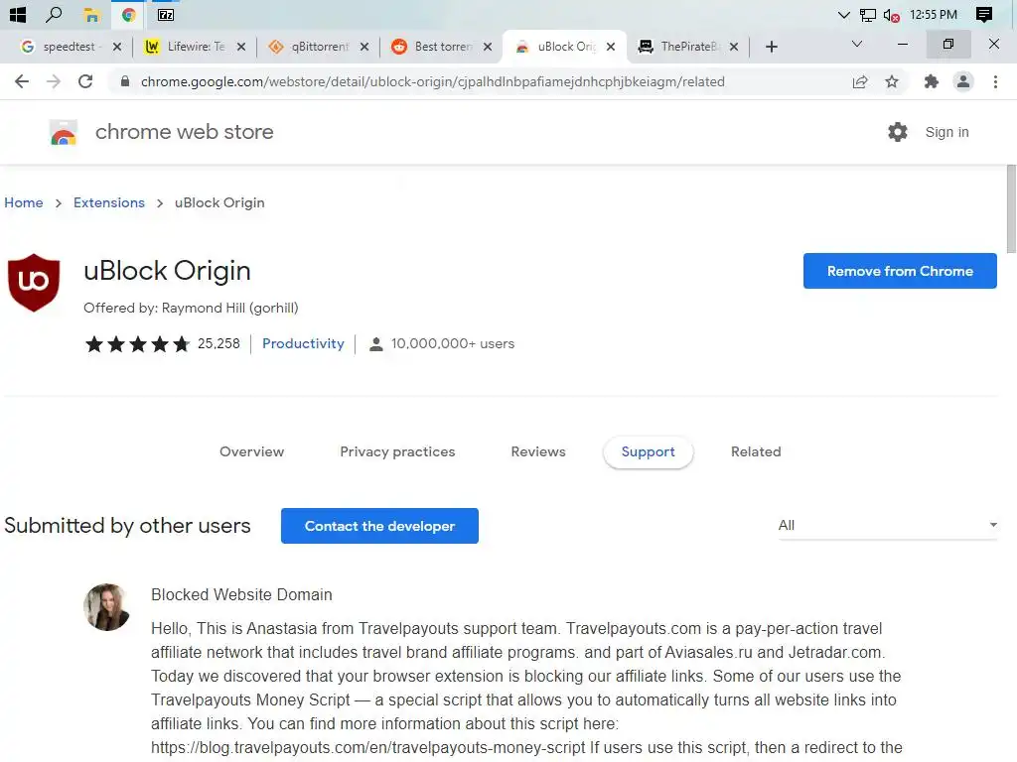This screenshot has width=1017, height=762.
Task: Open the Windows Start menu
Action: [x=18, y=14]
